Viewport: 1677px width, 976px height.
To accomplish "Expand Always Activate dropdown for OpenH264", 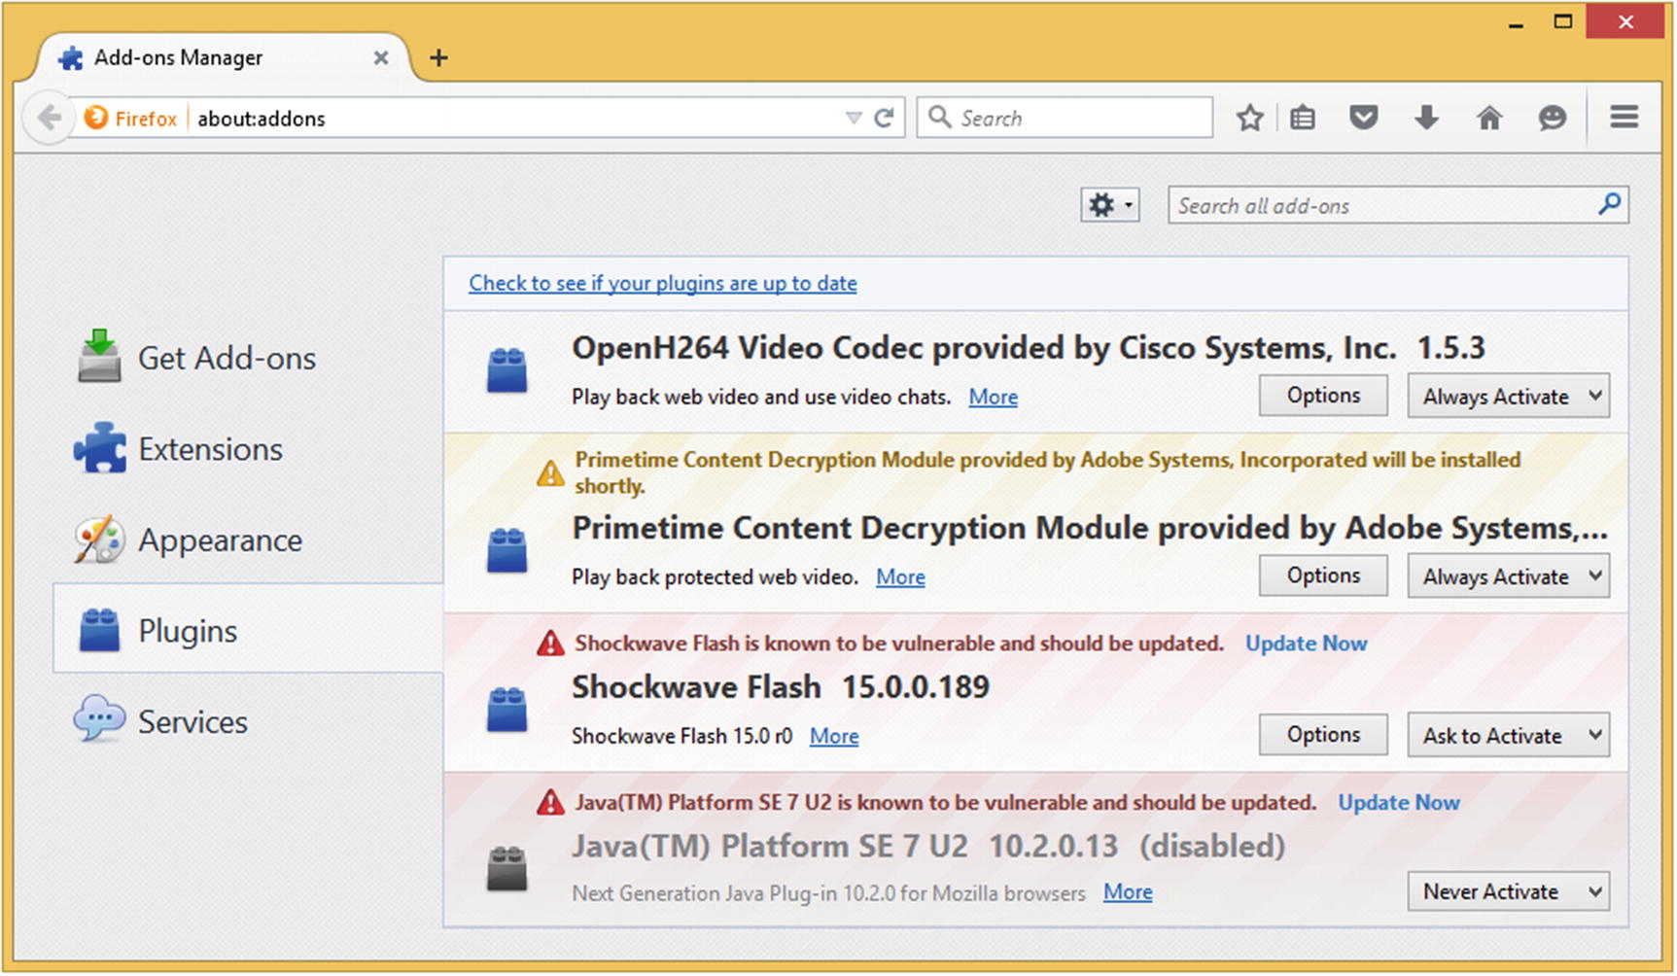I will click(x=1509, y=397).
